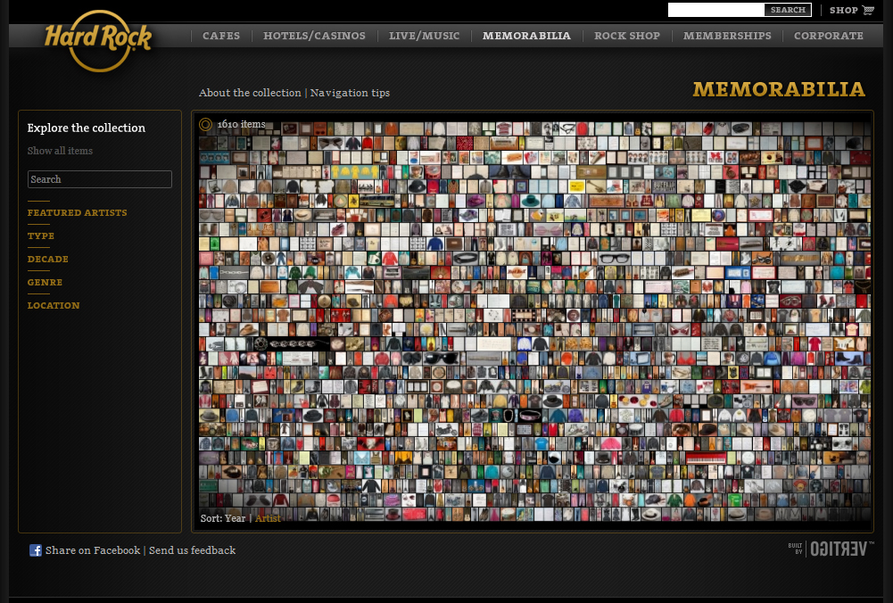
Task: Switch to the HOTELS/CASINOS tab
Action: tap(314, 36)
